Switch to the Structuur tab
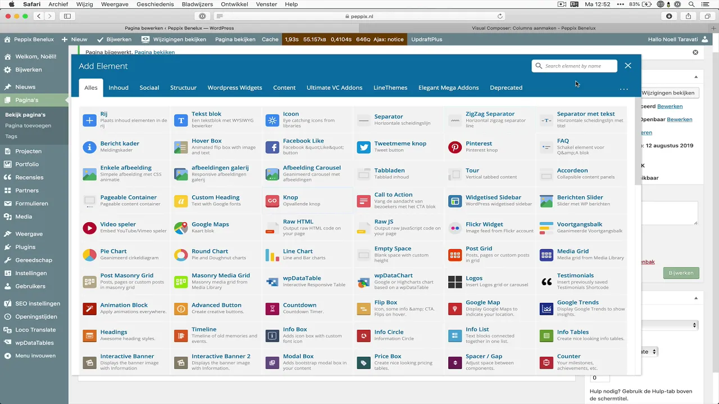The height and width of the screenshot is (404, 719). 183,88
